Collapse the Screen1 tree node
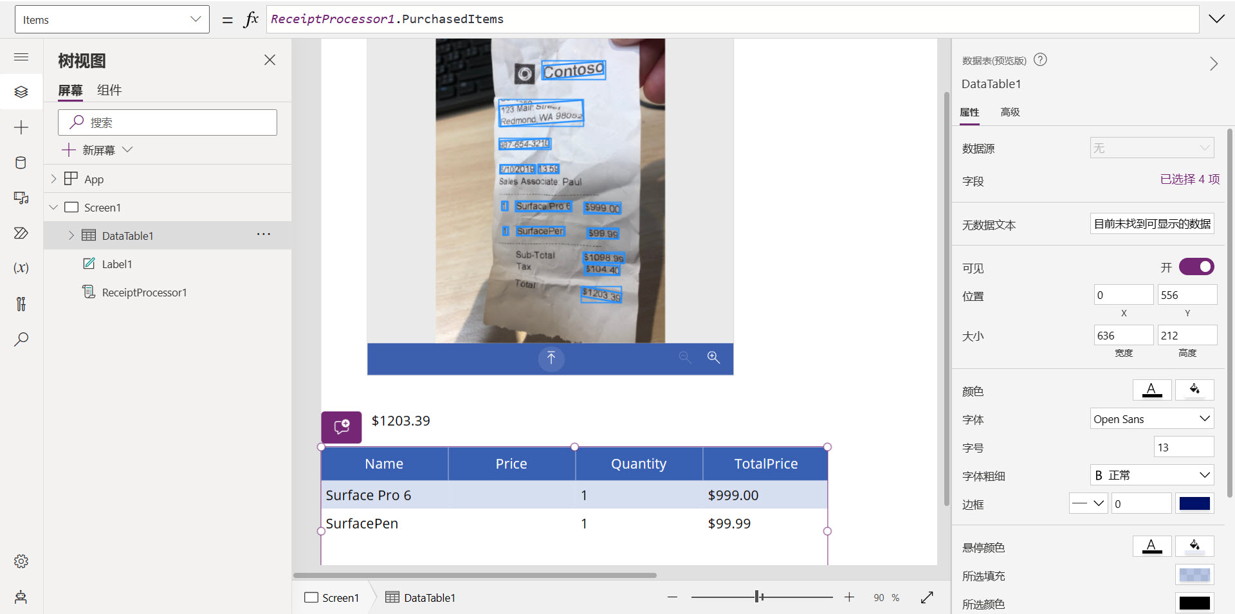 point(54,207)
